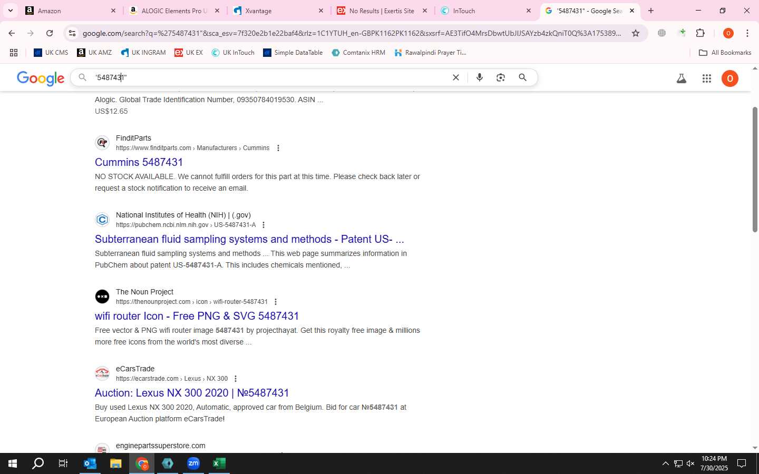Go back to previous page
This screenshot has height=474, width=759.
click(12, 33)
